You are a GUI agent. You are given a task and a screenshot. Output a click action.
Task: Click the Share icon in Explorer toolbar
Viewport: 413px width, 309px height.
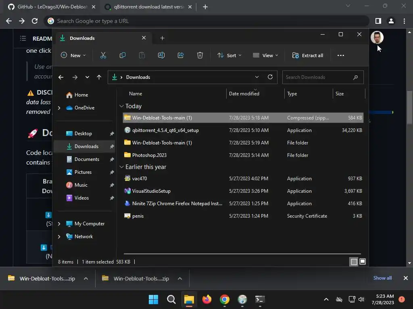pyautogui.click(x=181, y=56)
